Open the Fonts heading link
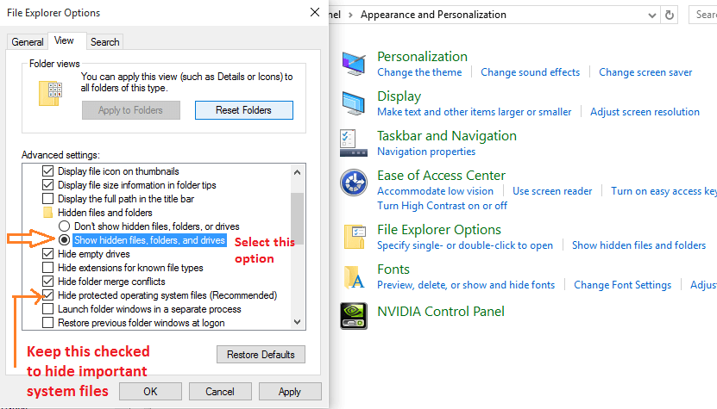The image size is (717, 409). [393, 270]
